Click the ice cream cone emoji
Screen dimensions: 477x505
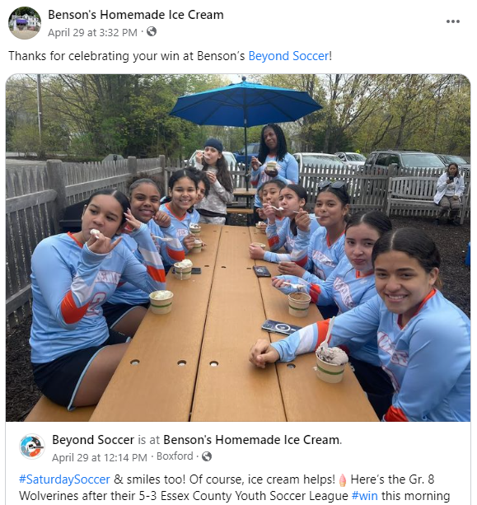[343, 480]
